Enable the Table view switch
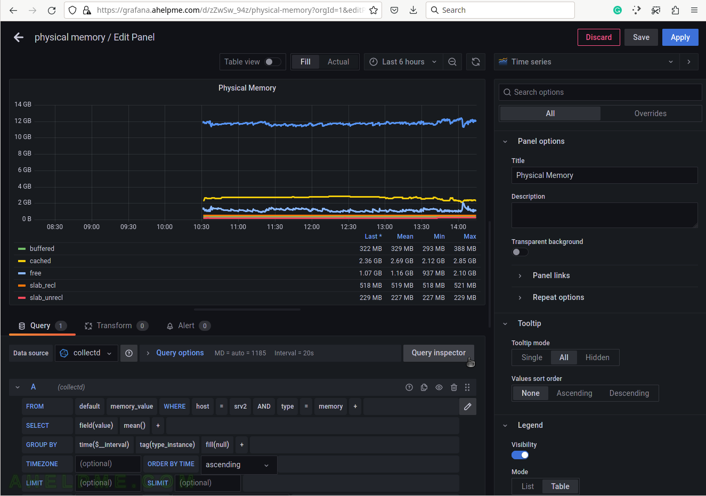706x496 pixels. 273,62
